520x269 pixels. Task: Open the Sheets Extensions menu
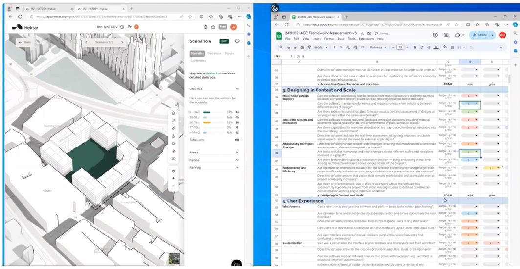pyautogui.click(x=366, y=39)
